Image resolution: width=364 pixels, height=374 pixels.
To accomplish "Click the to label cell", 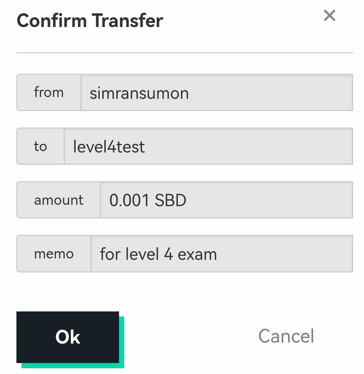I will (40, 146).
